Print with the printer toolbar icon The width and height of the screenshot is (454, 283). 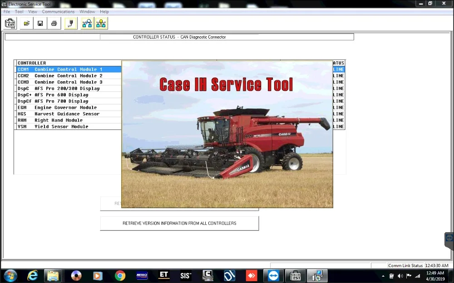(54, 24)
